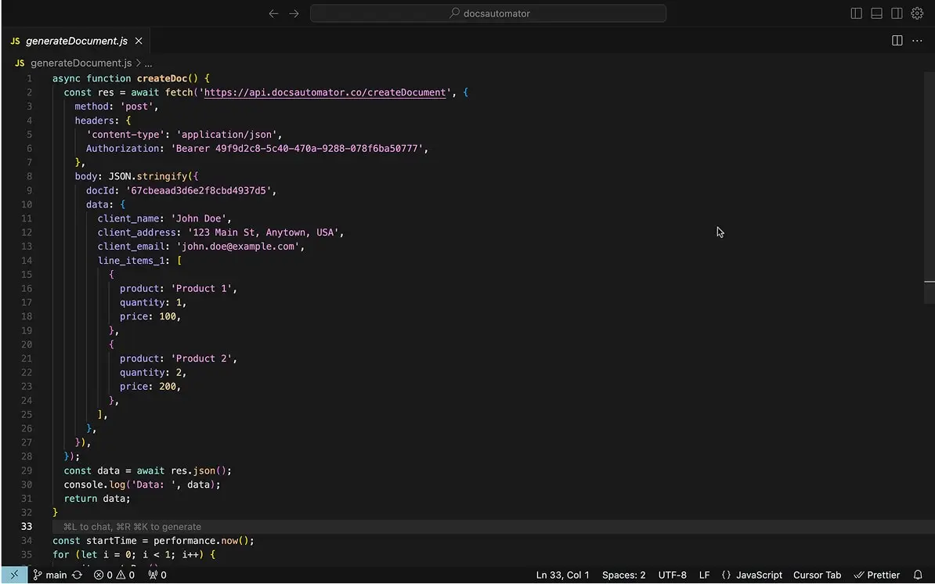Split the editor using the split icon
This screenshot has height=584, width=935.
coord(897,40)
